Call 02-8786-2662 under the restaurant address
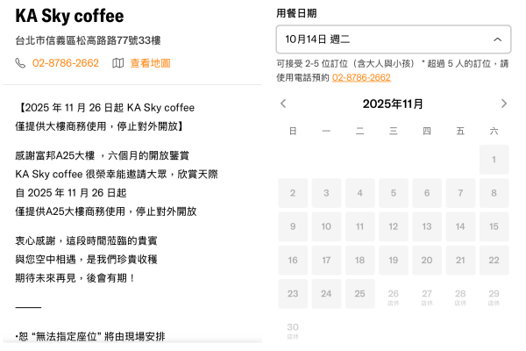This screenshot has height=351, width=526. pos(66,63)
